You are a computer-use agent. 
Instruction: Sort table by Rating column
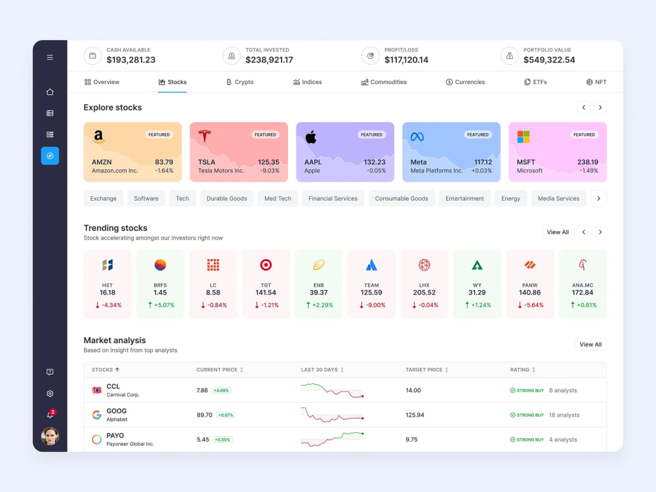coord(523,370)
